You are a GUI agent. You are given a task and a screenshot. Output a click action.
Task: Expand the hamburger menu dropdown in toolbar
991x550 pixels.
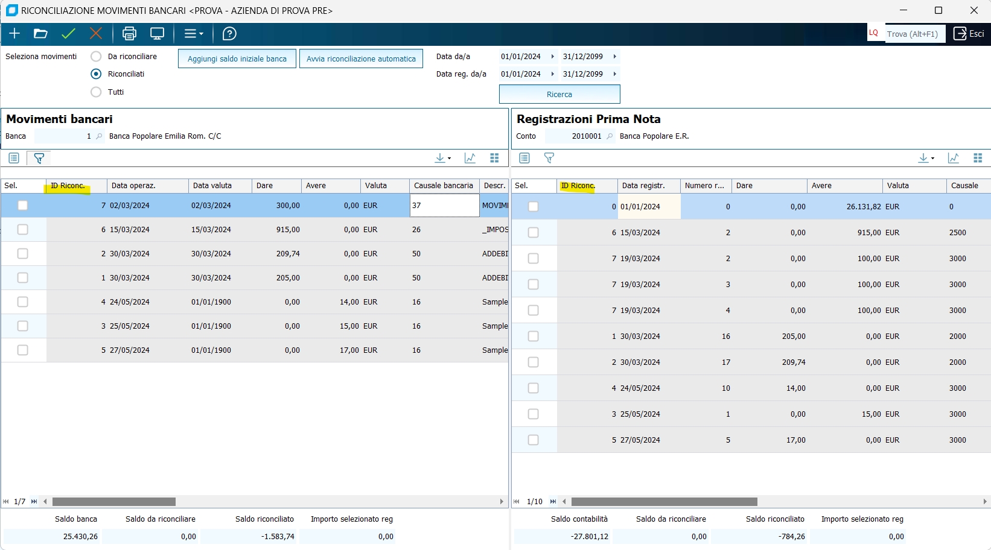pos(194,34)
